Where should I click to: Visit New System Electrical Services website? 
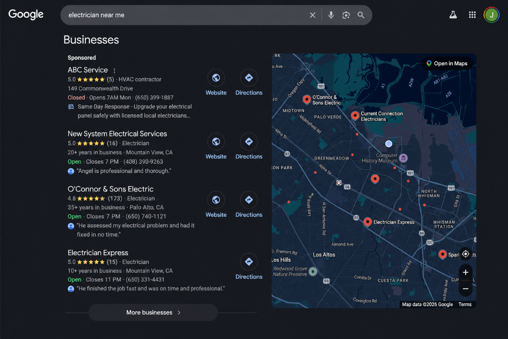pos(216,147)
